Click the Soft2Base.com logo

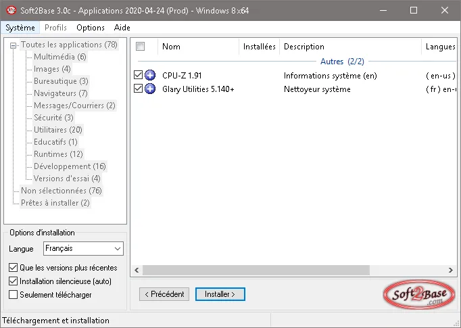[x=419, y=295]
